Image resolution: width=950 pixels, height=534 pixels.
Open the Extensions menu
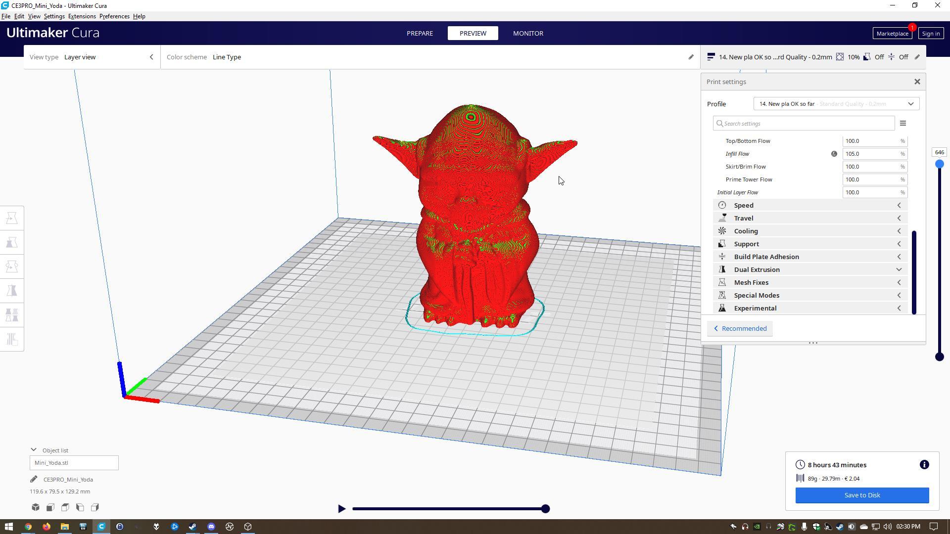coord(82,16)
